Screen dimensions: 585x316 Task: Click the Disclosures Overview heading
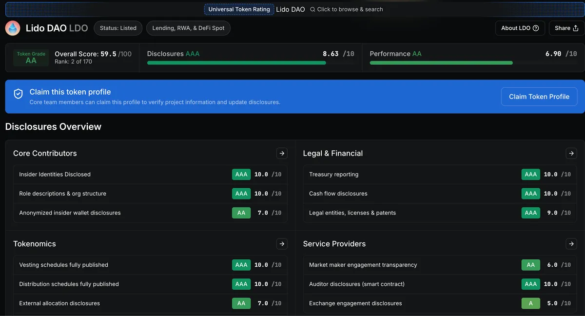[x=53, y=127]
